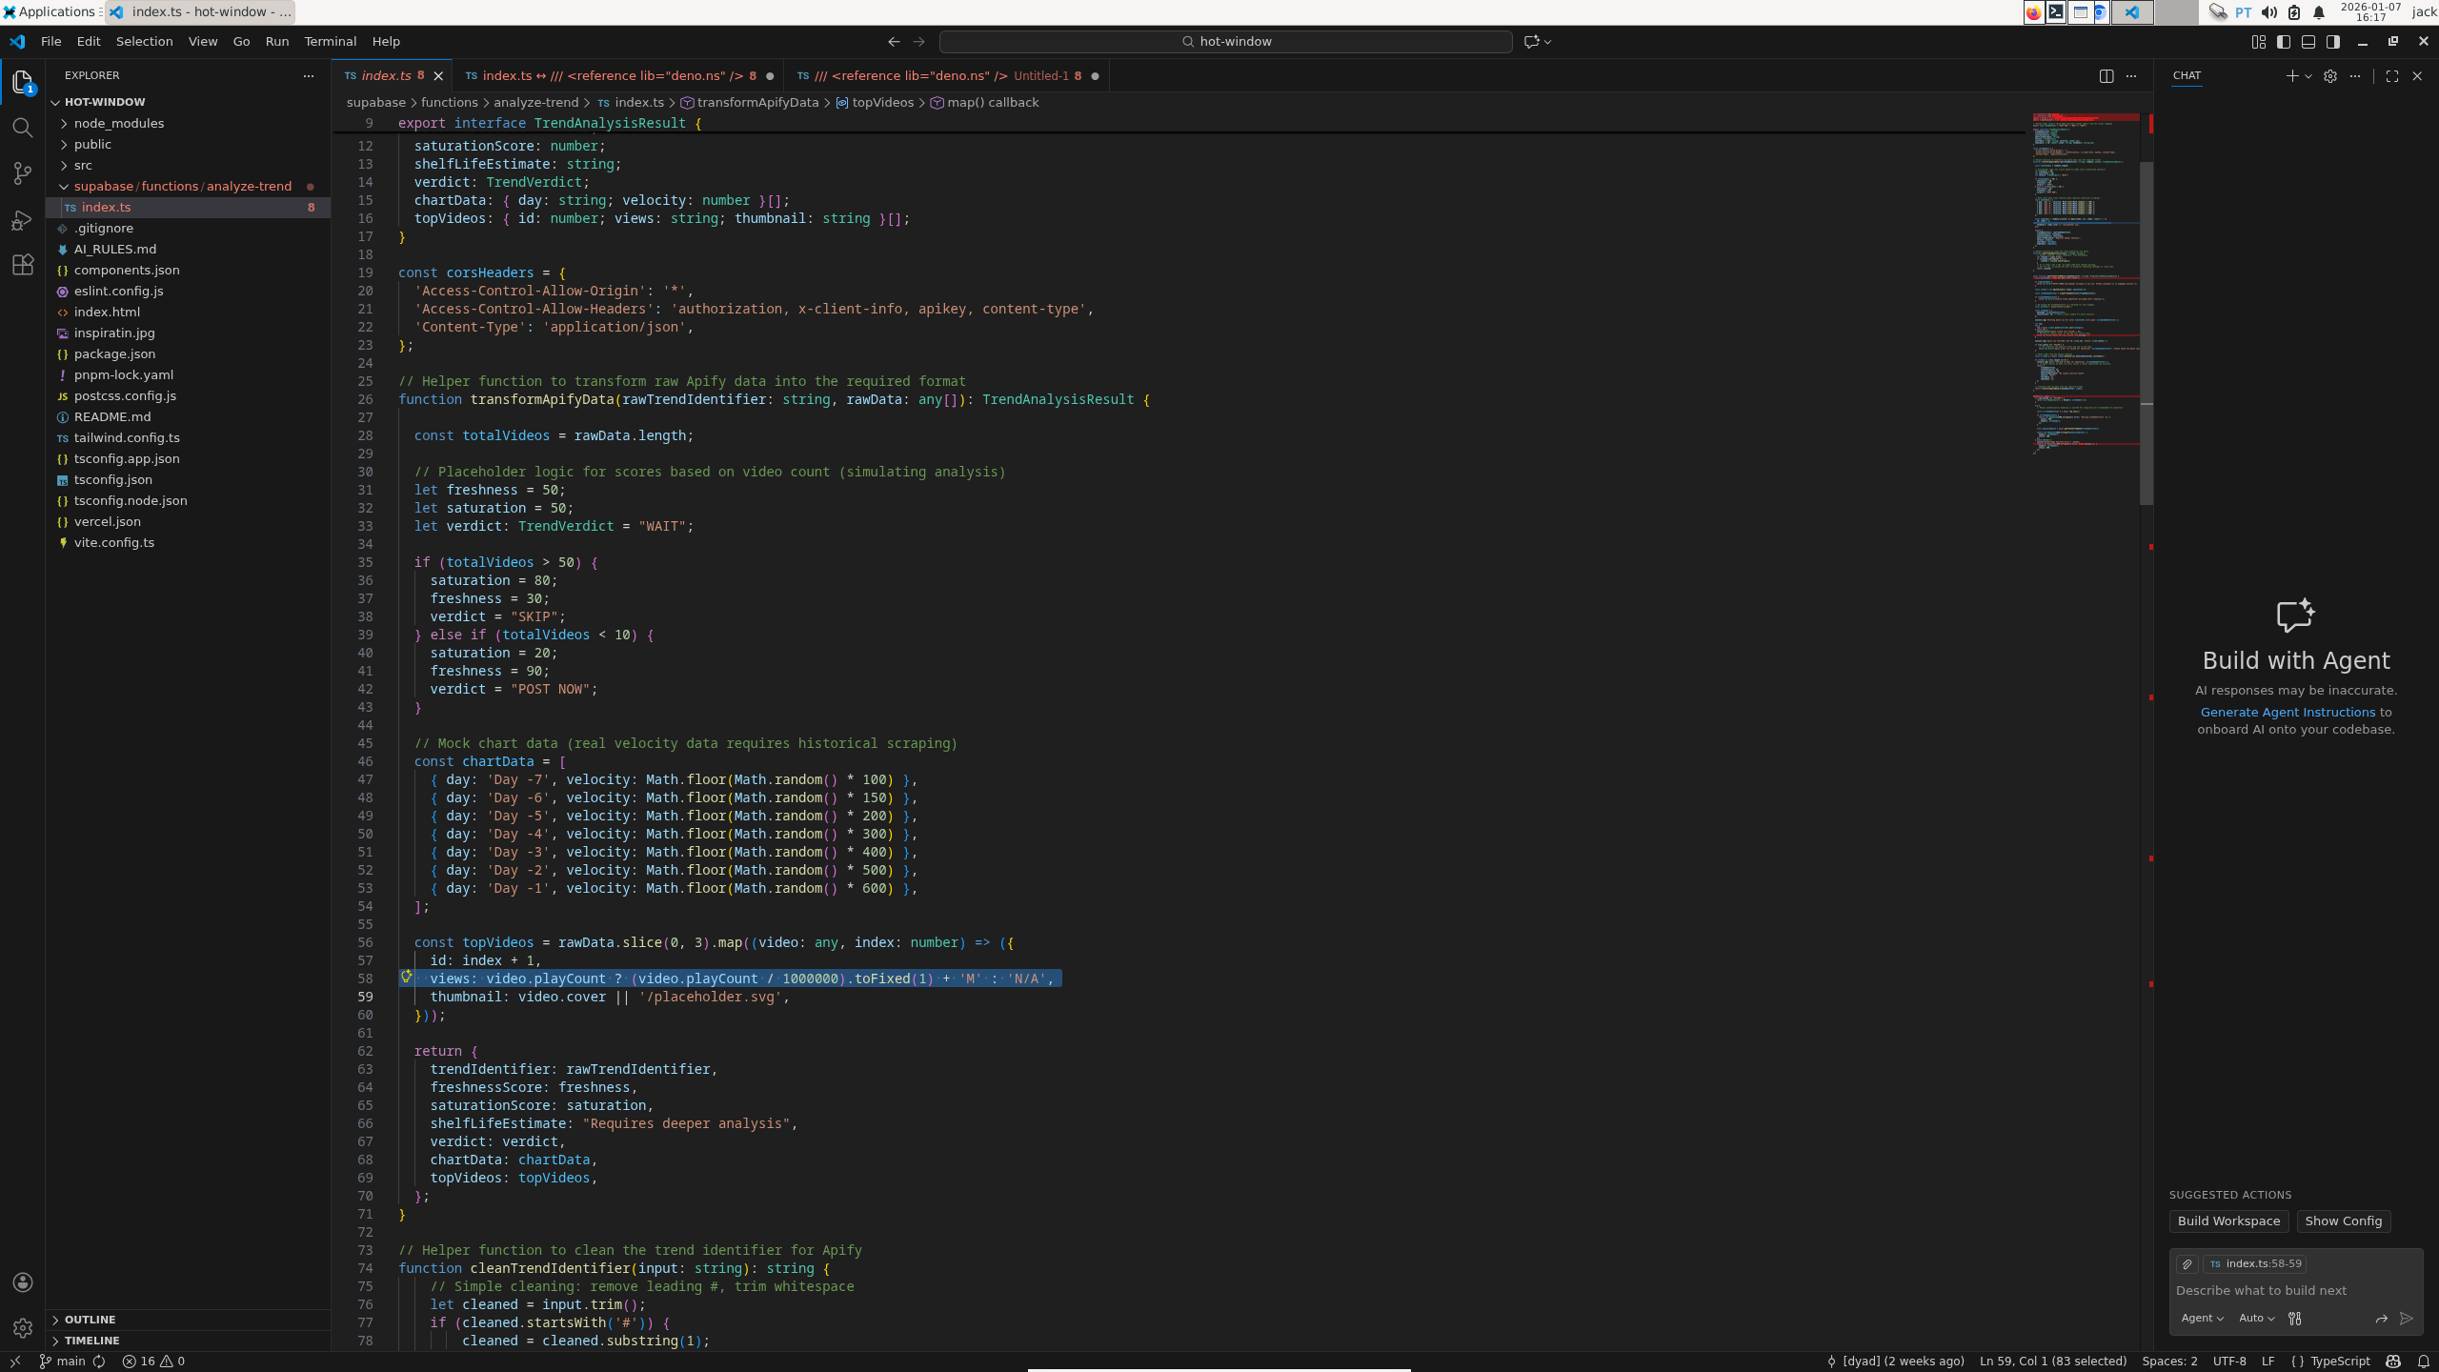2439x1372 pixels.
Task: Open problems count 16 errors in status bar
Action: (x=153, y=1362)
